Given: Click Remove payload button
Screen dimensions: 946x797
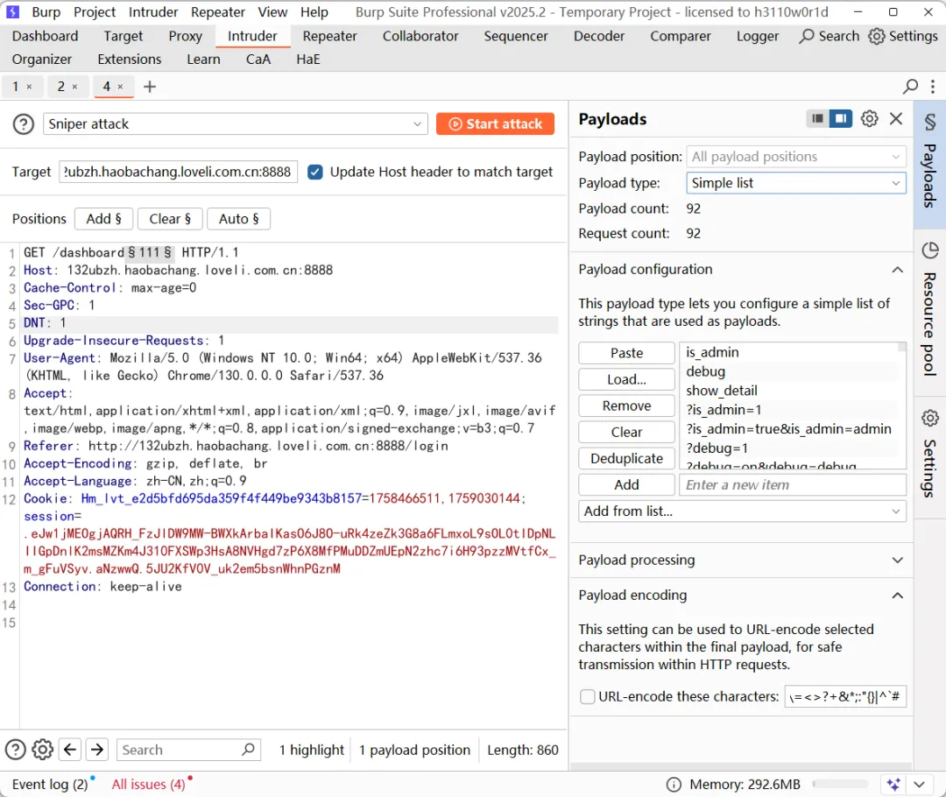Looking at the screenshot, I should [x=627, y=406].
